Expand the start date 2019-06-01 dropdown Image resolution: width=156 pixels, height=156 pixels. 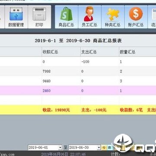(60, 147)
